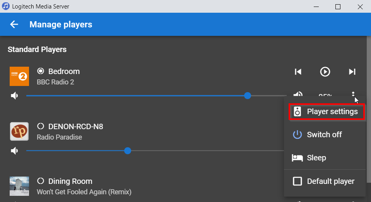The height and width of the screenshot is (202, 371).
Task: Click the DENON-RCD-N8 volume slider handle
Action: (128, 151)
